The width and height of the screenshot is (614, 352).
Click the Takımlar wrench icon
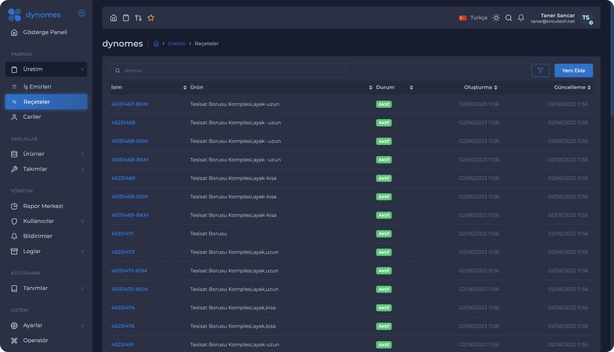[14, 169]
